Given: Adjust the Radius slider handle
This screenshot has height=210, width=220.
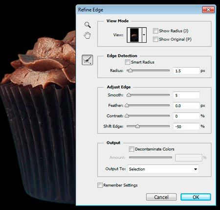Looking at the screenshot, I should point(130,70).
